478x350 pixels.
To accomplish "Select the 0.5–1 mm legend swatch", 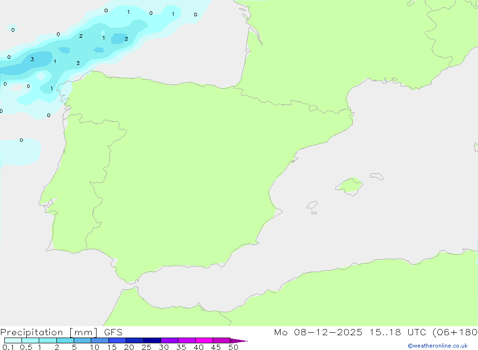I will click(30, 340).
